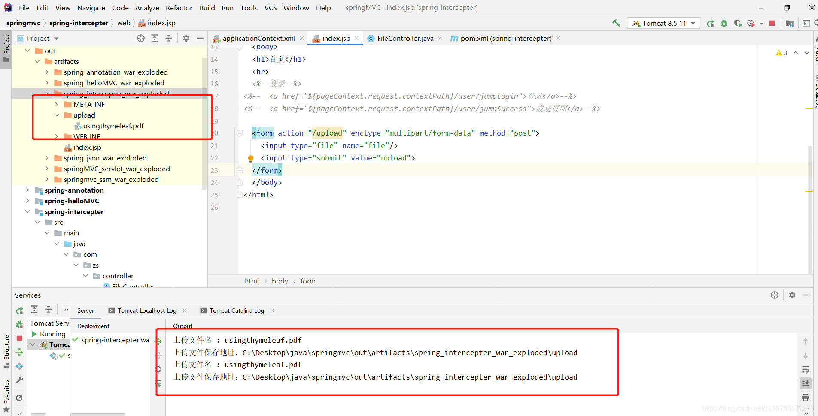The width and height of the screenshot is (818, 416).
Task: Click the form breadcrumb below the editor
Action: click(x=308, y=281)
